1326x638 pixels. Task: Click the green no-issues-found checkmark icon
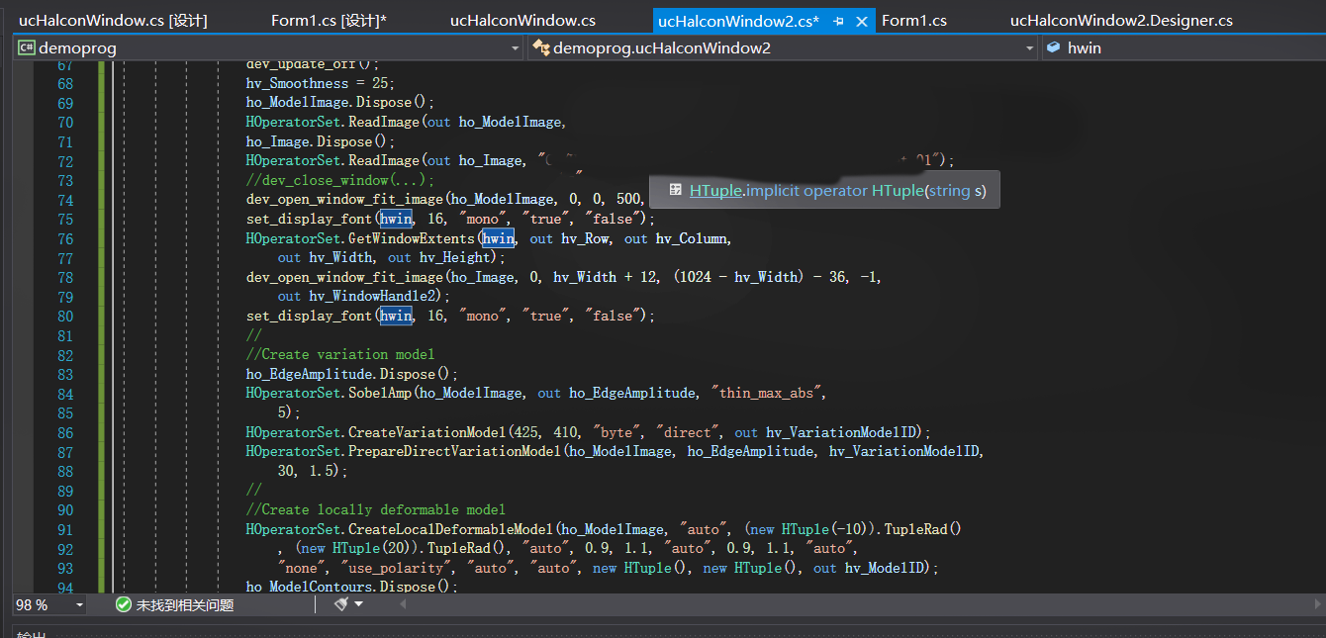pos(123,604)
